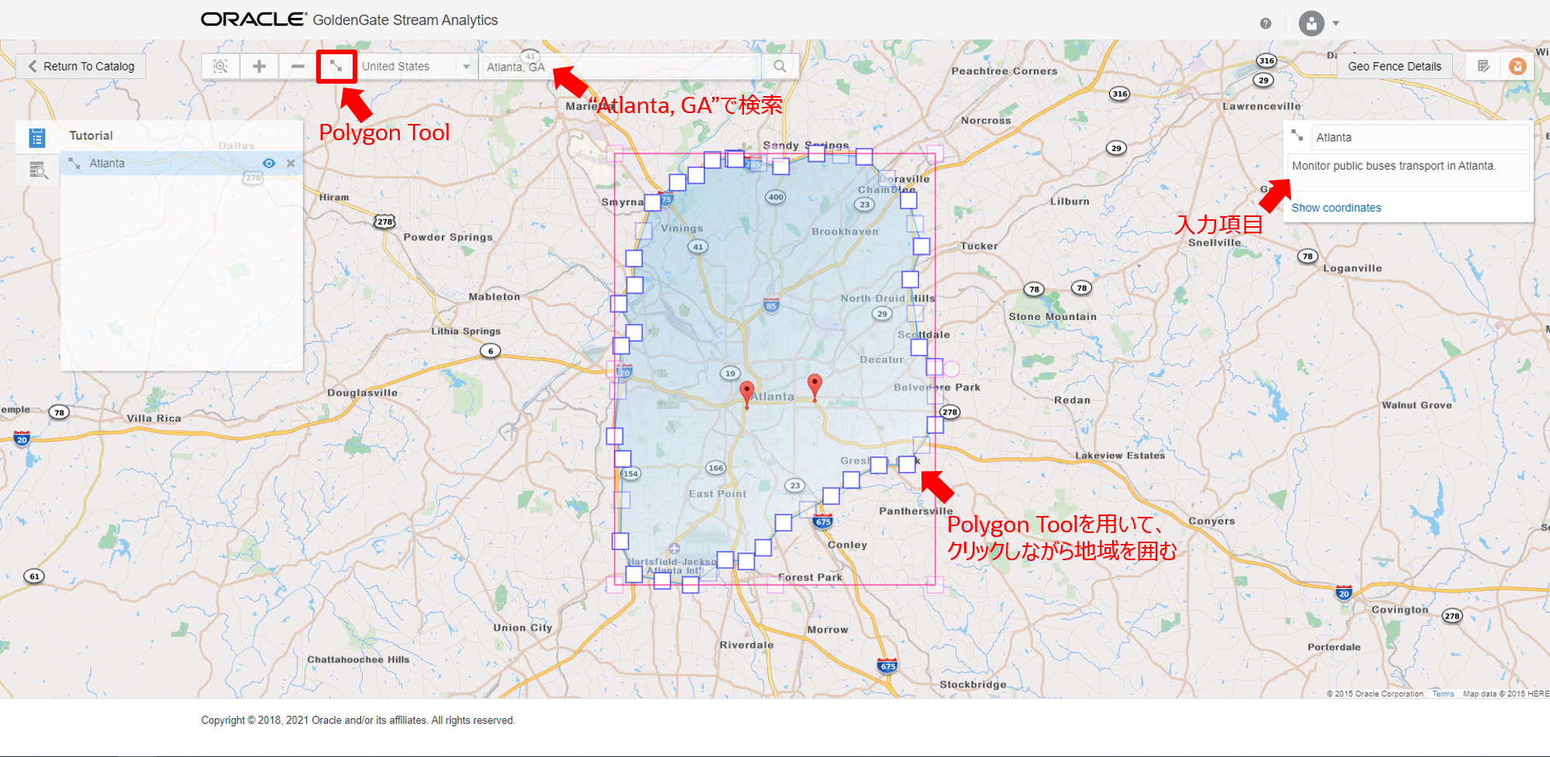Select the Polygon Tool in map toolbar
The image size is (1550, 757).
[x=336, y=67]
